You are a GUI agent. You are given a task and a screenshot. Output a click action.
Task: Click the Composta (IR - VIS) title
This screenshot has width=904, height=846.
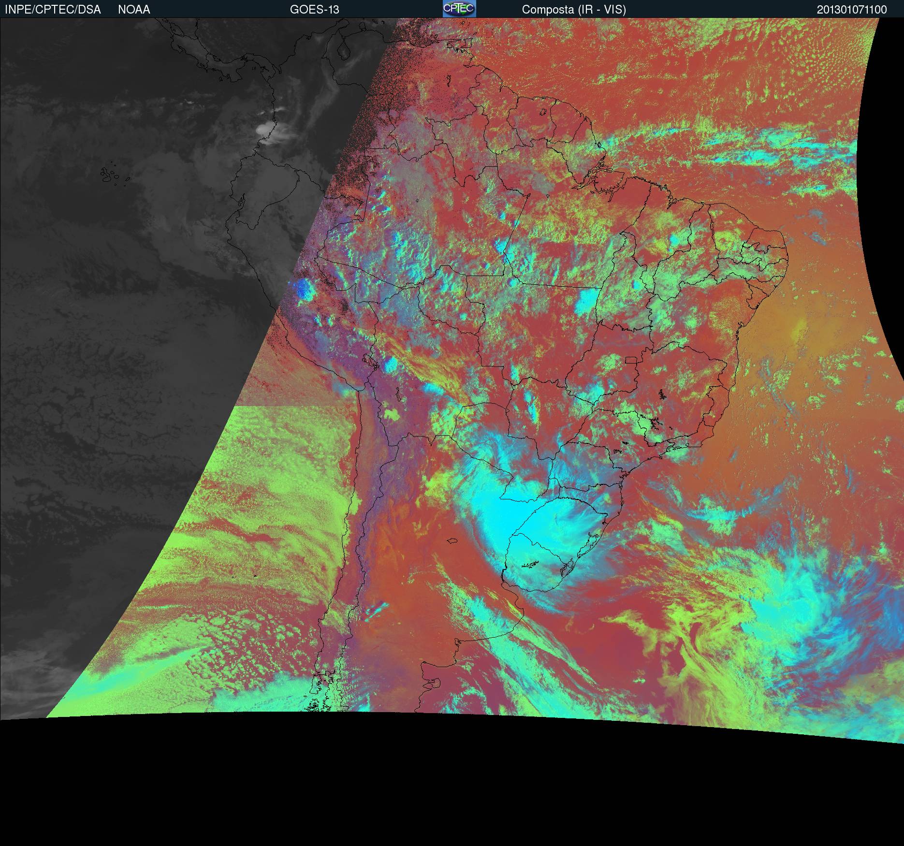point(574,10)
